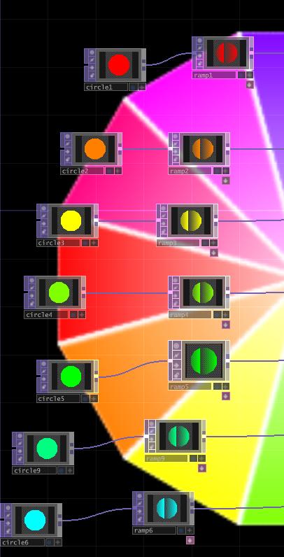Image resolution: width=284 pixels, height=557 pixels.
Task: Click the circle2 node name label
Action: [x=82, y=171]
